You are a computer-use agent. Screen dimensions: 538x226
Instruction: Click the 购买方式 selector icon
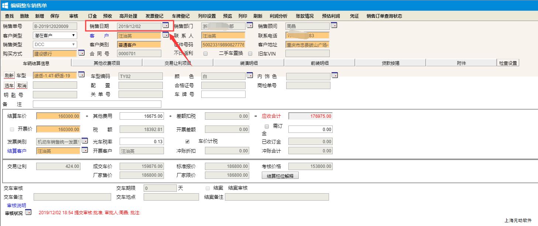point(81,53)
